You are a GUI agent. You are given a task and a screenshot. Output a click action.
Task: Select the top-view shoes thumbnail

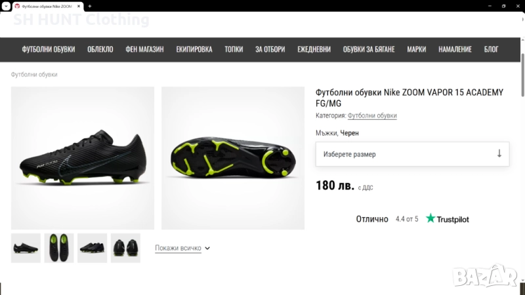(59, 248)
